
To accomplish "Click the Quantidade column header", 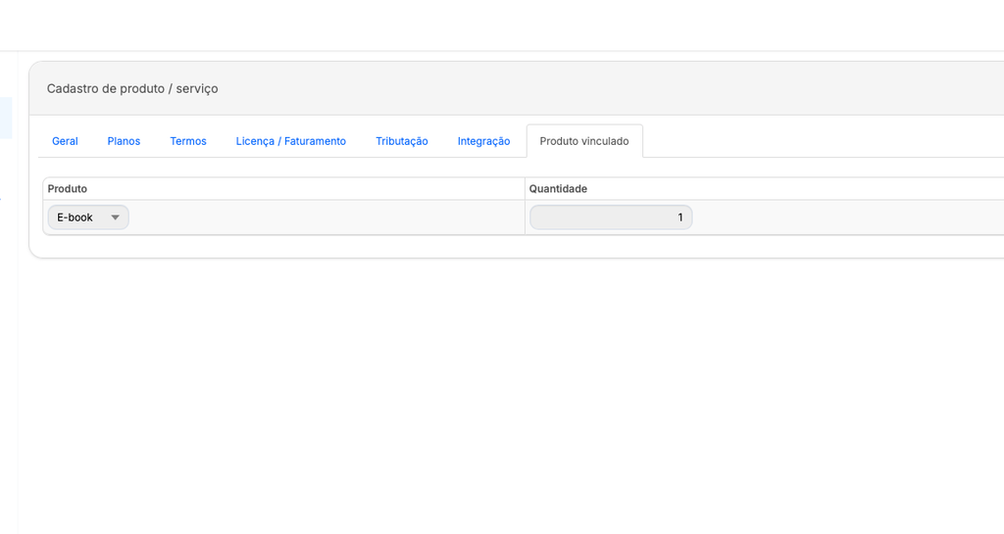I will point(558,188).
